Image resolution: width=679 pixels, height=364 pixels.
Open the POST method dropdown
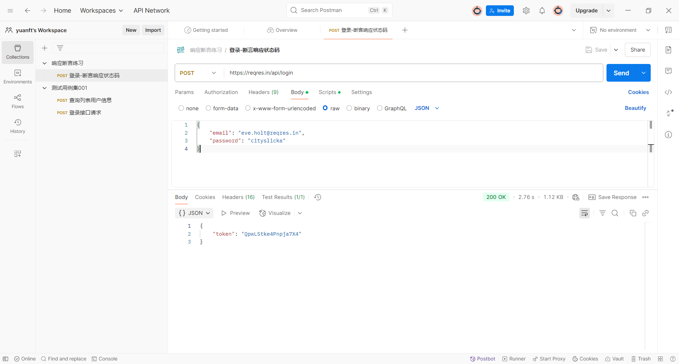pyautogui.click(x=198, y=73)
